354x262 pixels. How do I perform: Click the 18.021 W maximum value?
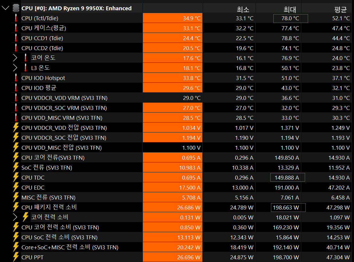tap(288, 217)
